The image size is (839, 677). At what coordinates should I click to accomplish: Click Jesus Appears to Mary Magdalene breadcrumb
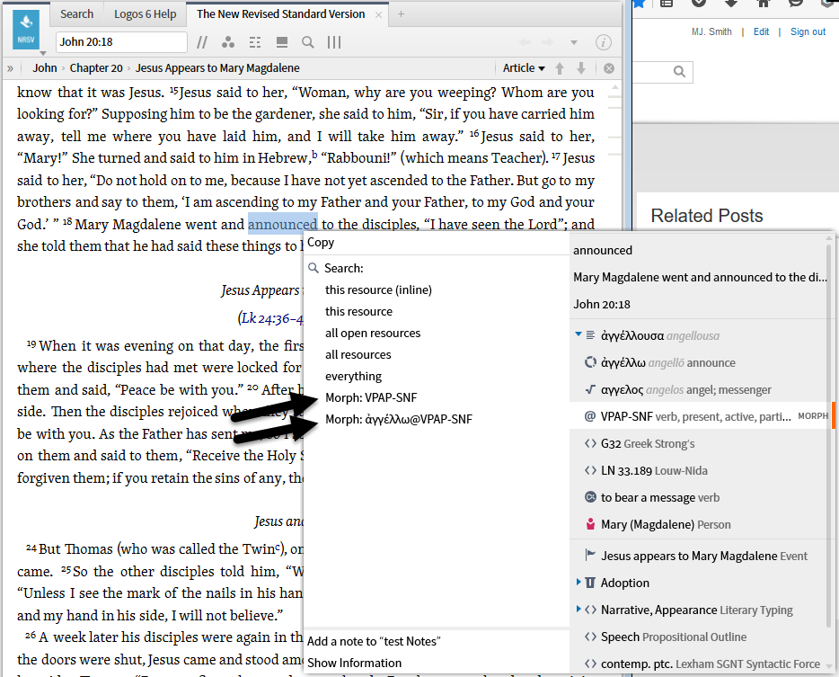pos(217,68)
